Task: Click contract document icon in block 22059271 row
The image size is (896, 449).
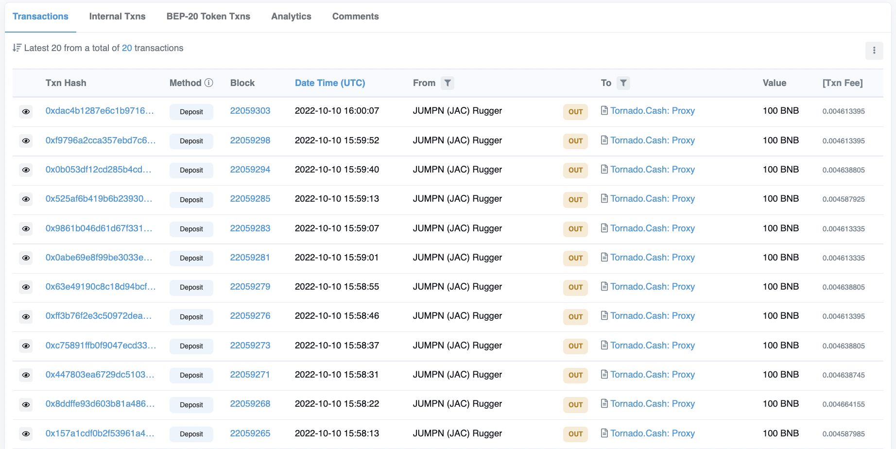Action: tap(604, 374)
